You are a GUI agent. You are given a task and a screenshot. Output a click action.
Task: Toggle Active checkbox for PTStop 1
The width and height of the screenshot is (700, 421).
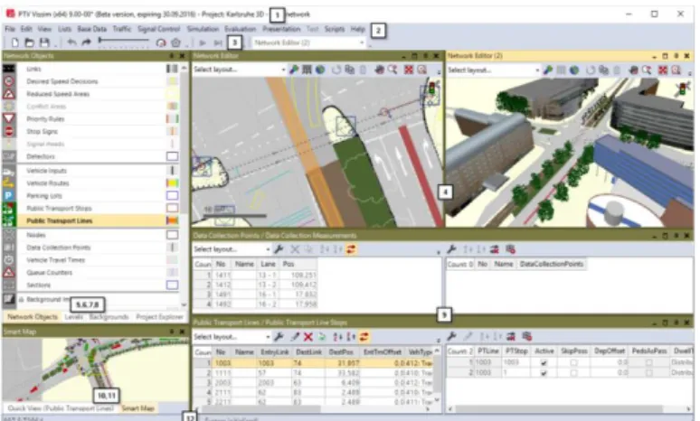(x=544, y=373)
